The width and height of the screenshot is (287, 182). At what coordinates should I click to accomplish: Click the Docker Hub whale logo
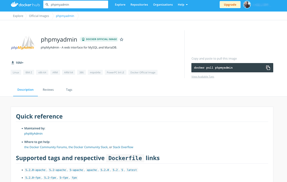[x=25, y=4]
